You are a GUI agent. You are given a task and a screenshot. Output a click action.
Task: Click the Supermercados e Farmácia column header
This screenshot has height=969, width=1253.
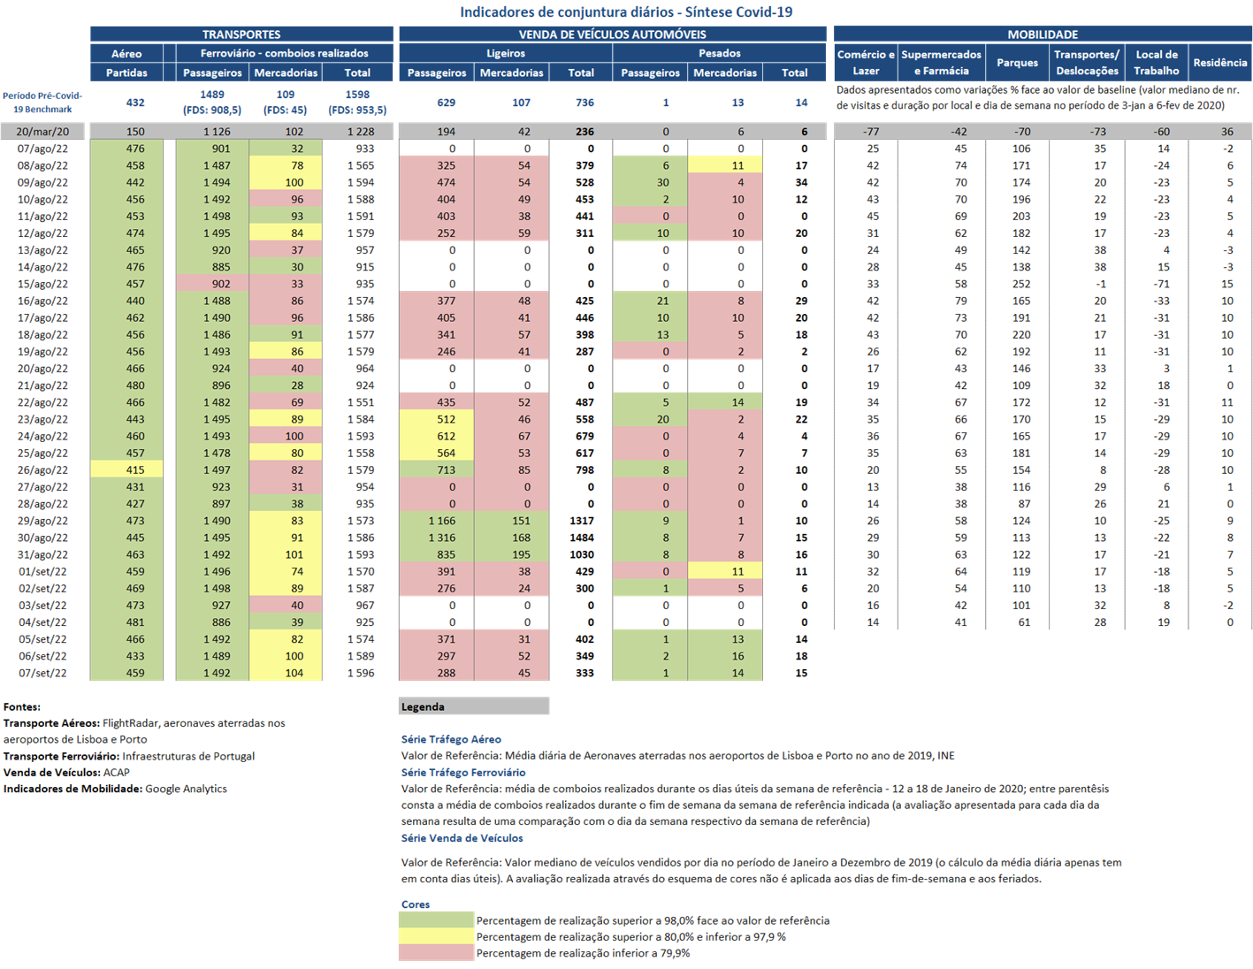pos(941,63)
